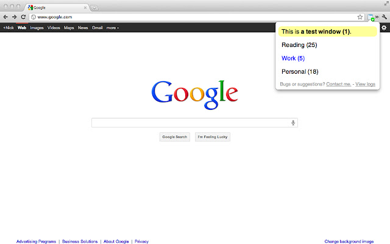Bookmark page with the star icon
The width and height of the screenshot is (390, 244).
360,17
